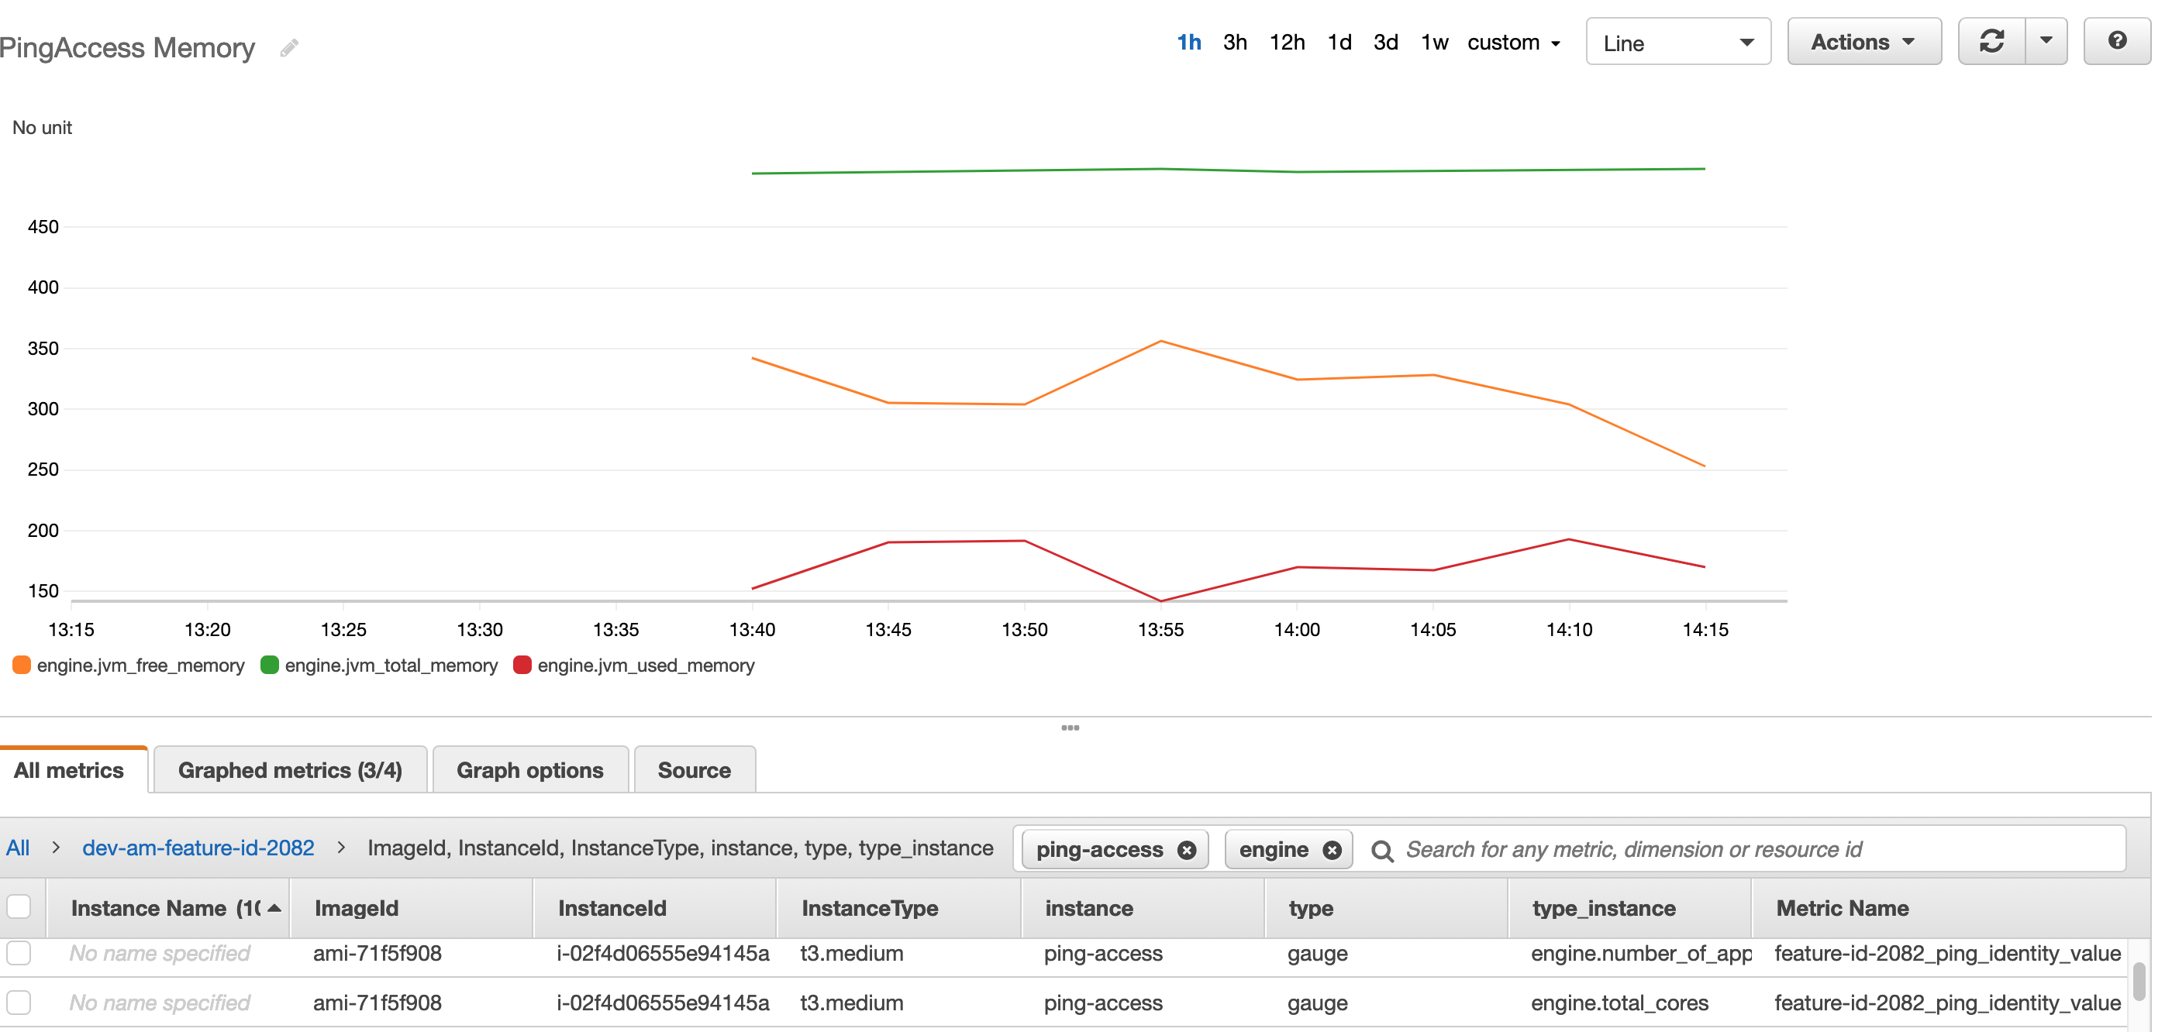Check the engine.total_cores row checkbox
Viewport: 2172px width, 1032px height.
[x=19, y=1003]
